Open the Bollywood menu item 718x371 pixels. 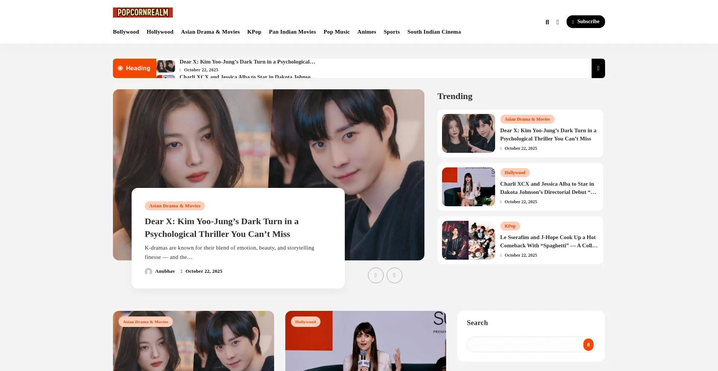pos(126,32)
